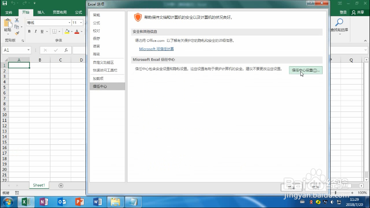The image size is (370, 208).
Task: Select the Sheet1 worksheet tab
Action: click(39, 185)
